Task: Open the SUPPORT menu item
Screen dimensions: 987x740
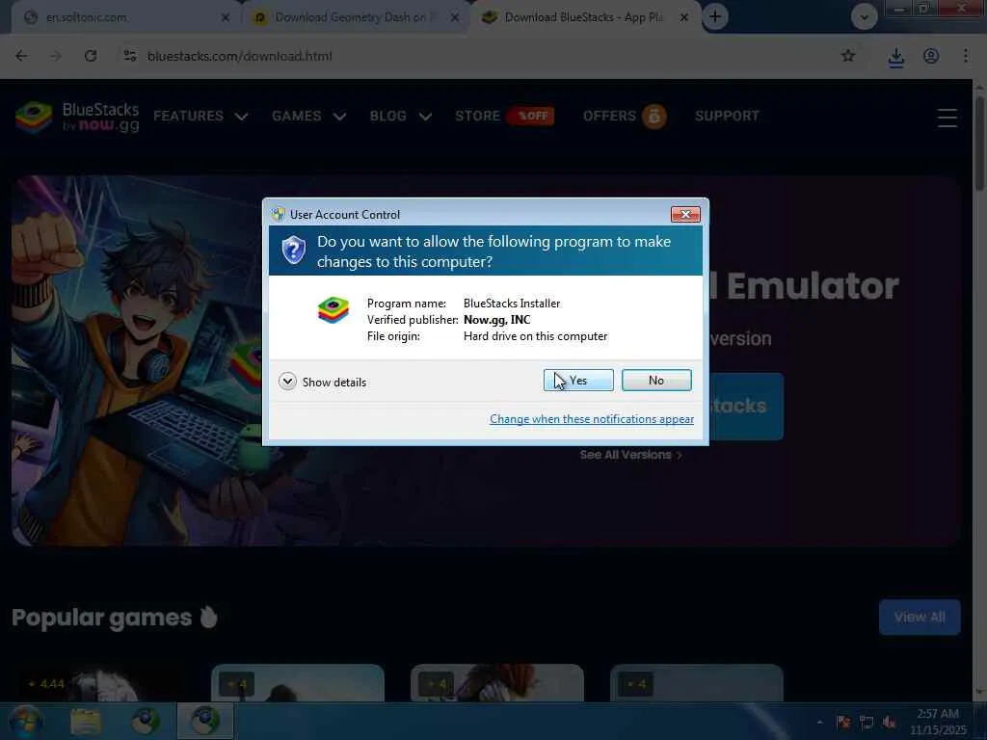Action: 727,116
